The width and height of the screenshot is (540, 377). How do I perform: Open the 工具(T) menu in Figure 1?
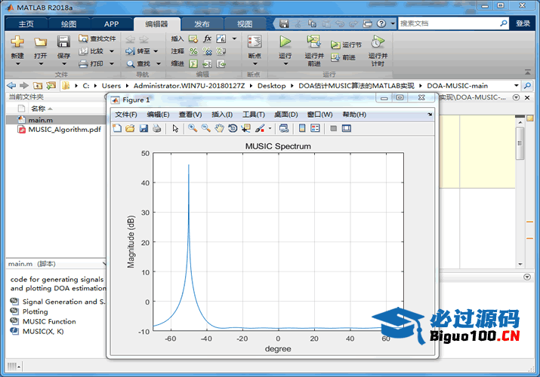click(252, 115)
